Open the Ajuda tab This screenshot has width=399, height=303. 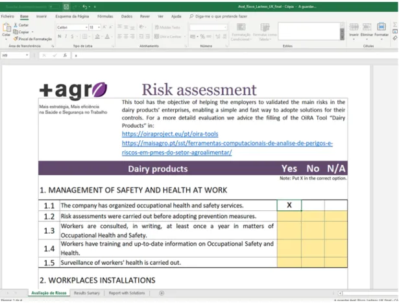(x=176, y=16)
